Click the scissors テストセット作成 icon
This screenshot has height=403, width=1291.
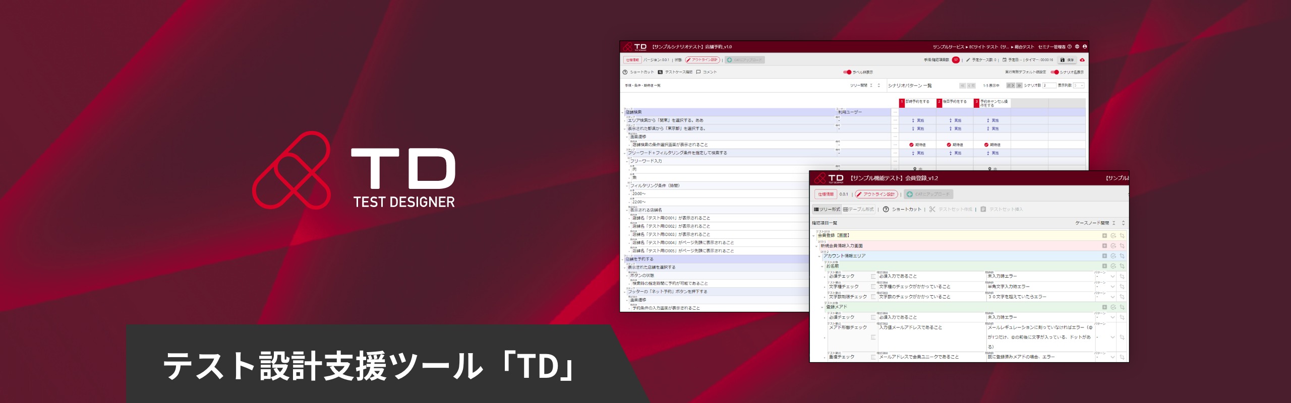tap(932, 210)
